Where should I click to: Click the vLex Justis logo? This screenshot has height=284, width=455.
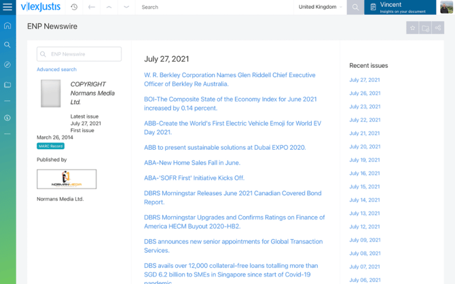coord(41,7)
